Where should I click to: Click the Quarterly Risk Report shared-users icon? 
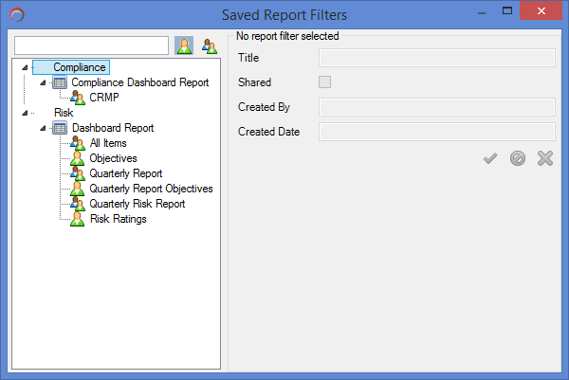[x=78, y=204]
